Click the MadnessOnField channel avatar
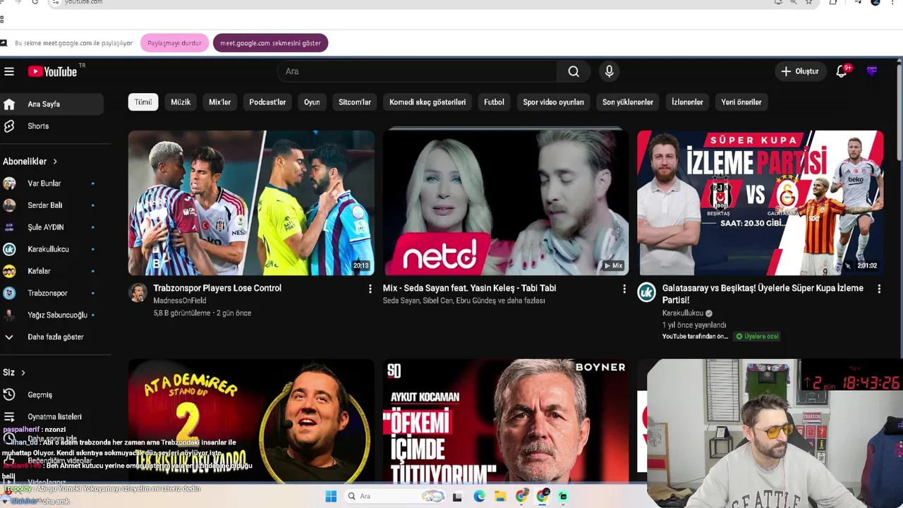This screenshot has width=903, height=508. [138, 292]
